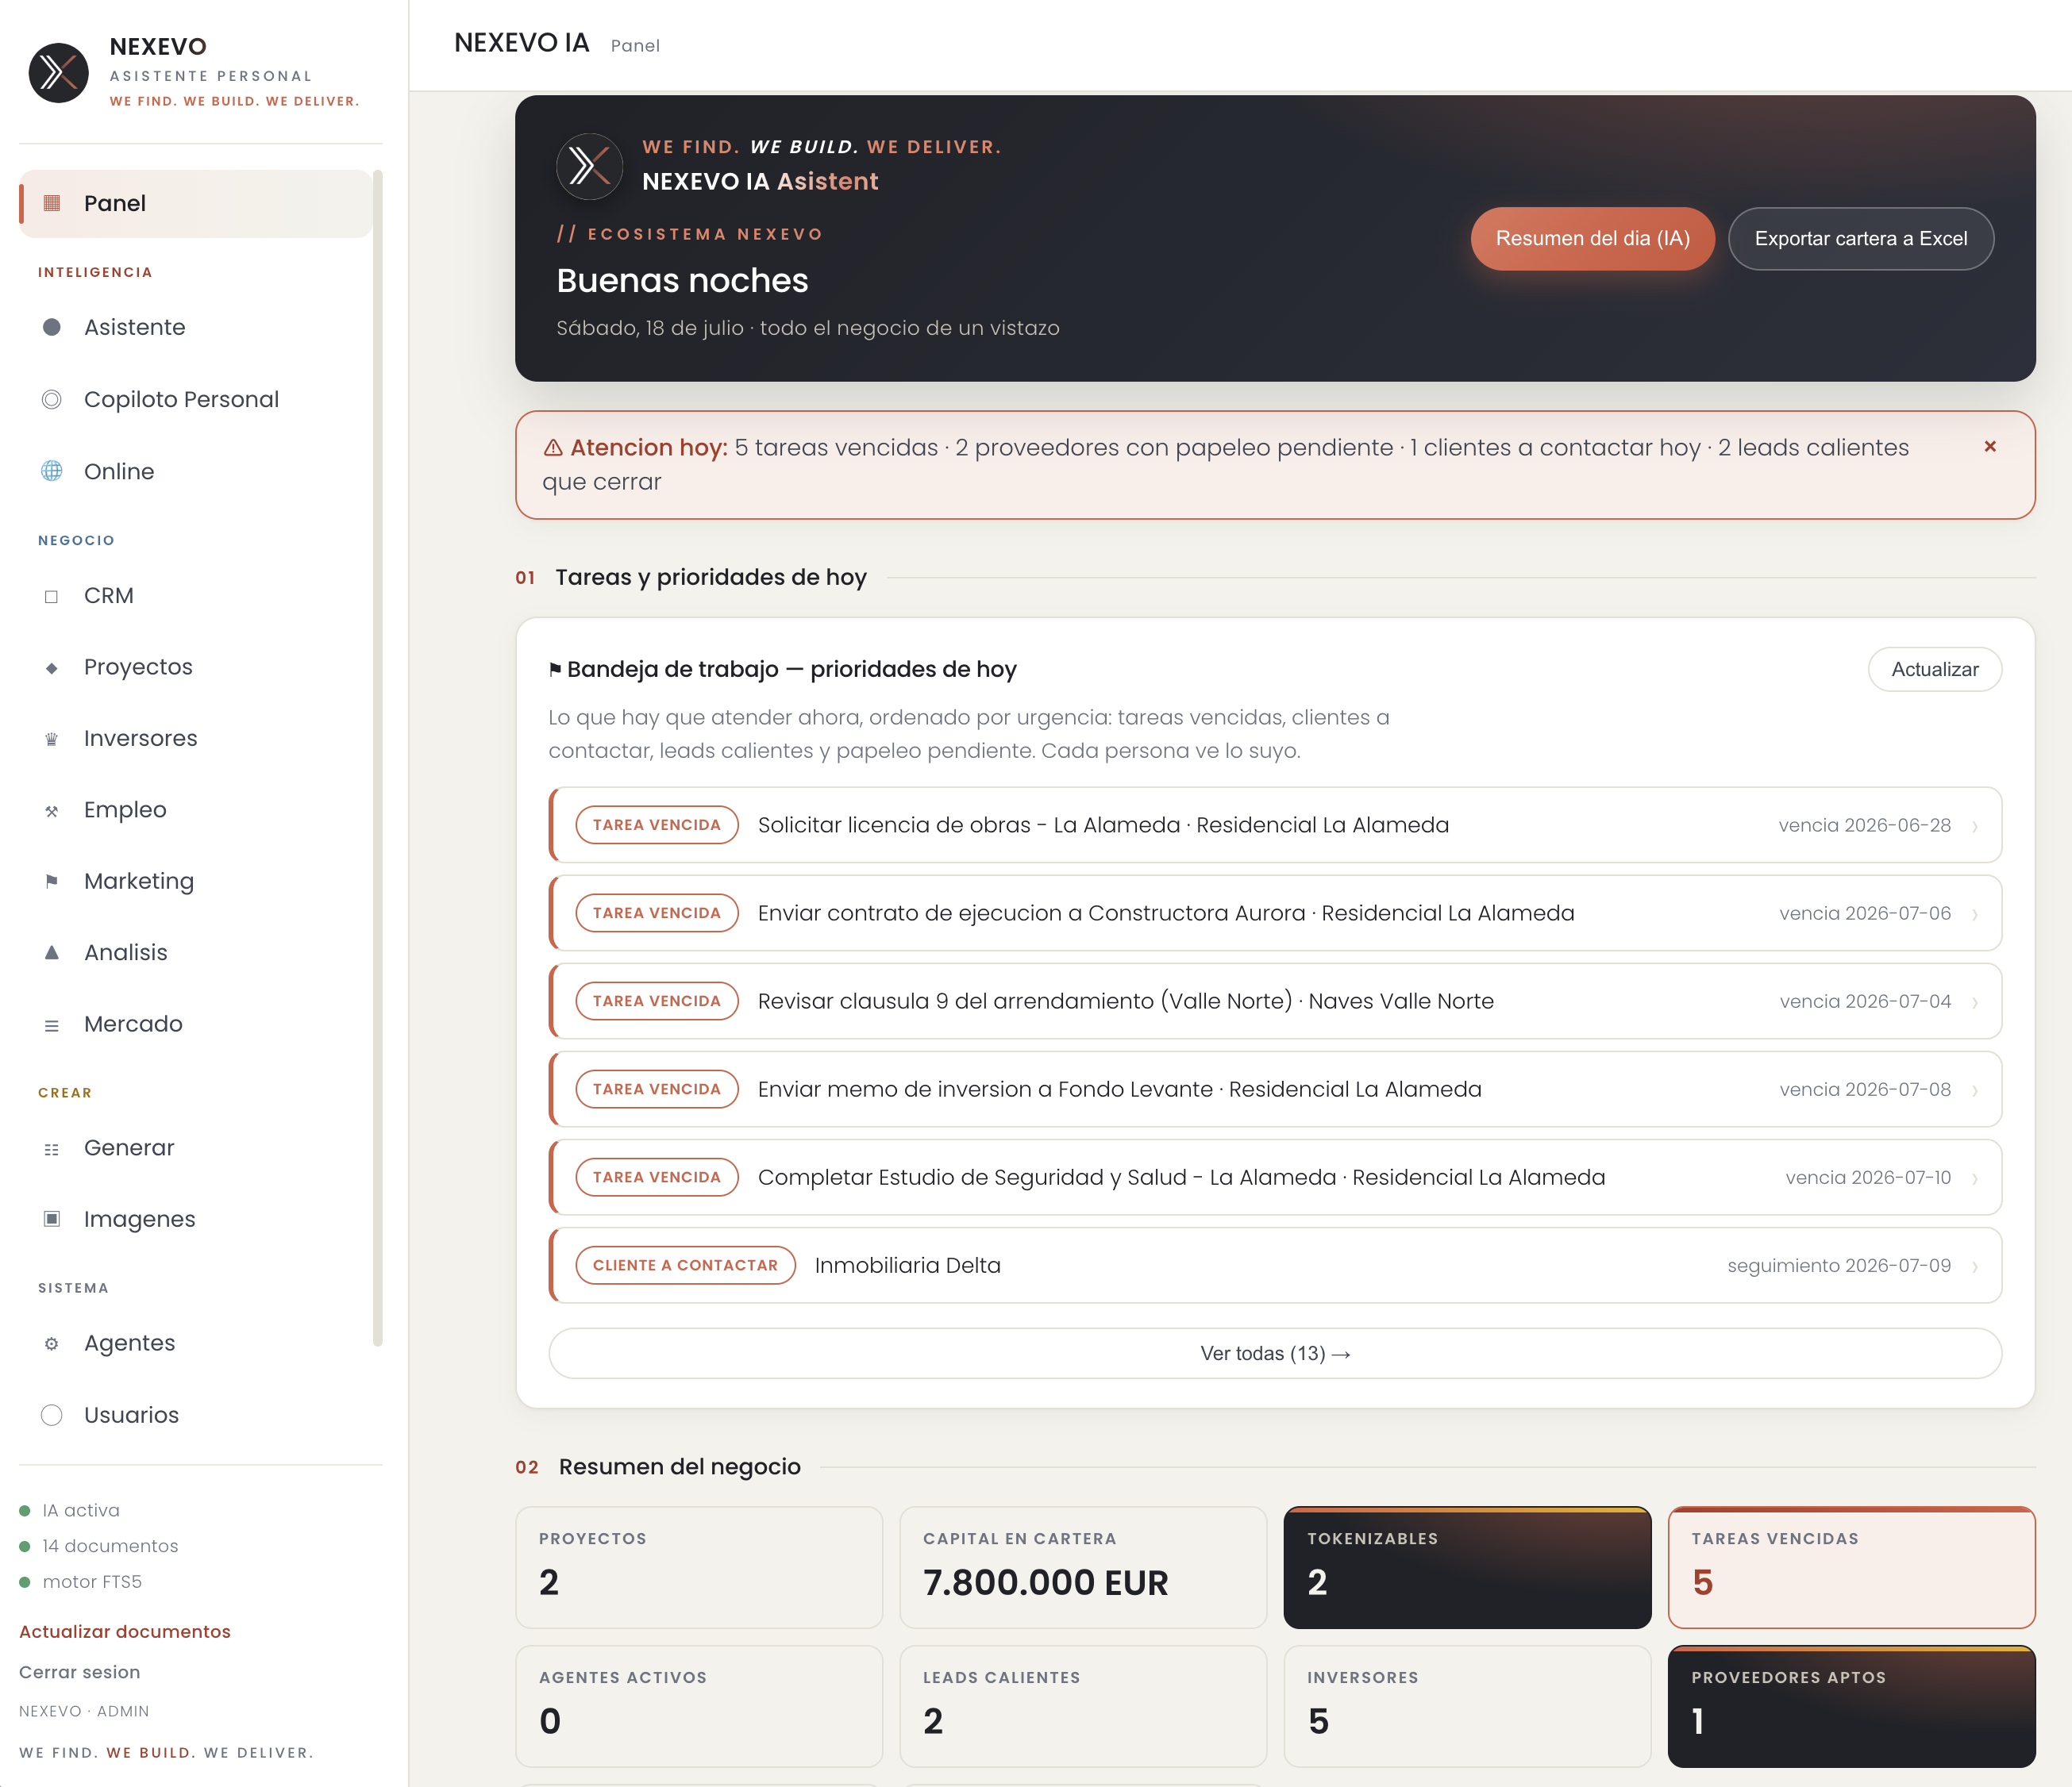Click the Empleo tools icon
This screenshot has width=2072, height=1787.
click(52, 810)
